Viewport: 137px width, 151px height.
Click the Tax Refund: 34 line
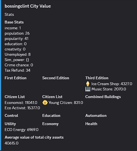pyautogui.click(x=18, y=70)
